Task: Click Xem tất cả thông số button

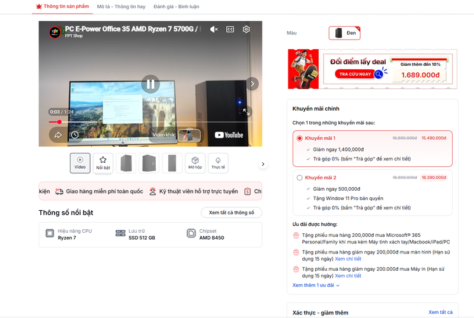Action: pos(232,213)
